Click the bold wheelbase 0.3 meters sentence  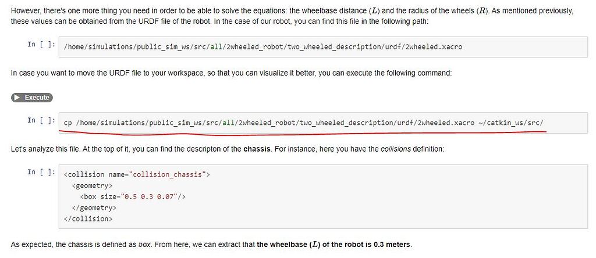pyautogui.click(x=334, y=245)
